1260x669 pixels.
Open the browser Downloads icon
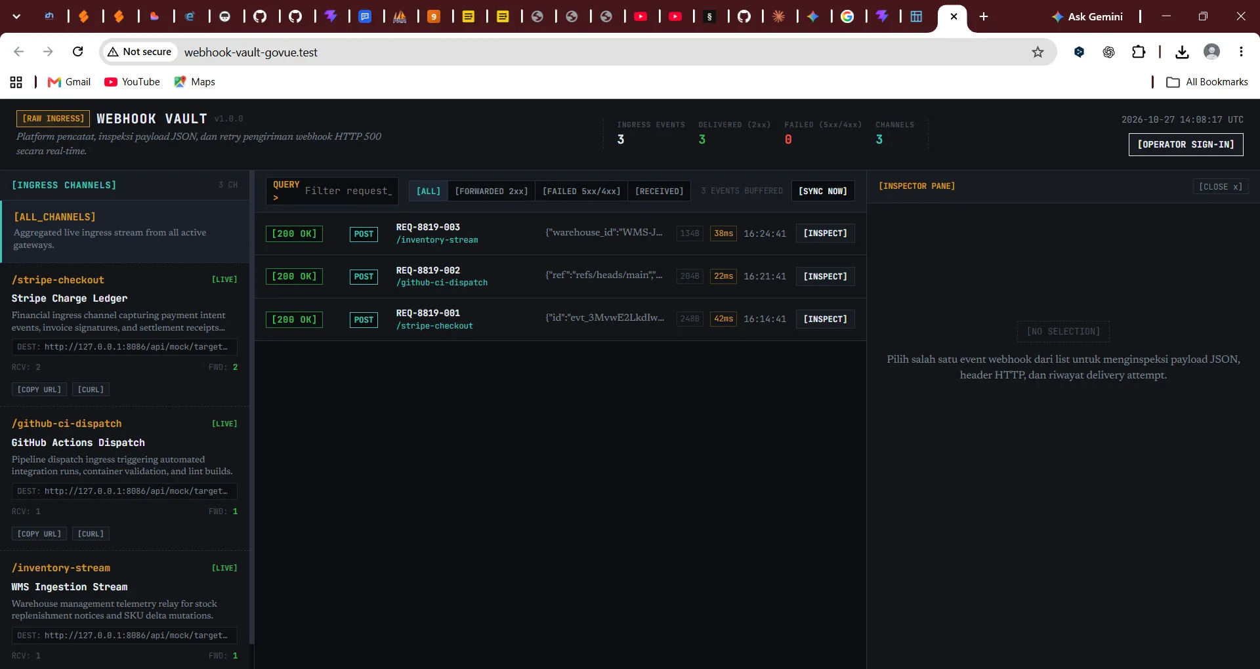coord(1182,52)
